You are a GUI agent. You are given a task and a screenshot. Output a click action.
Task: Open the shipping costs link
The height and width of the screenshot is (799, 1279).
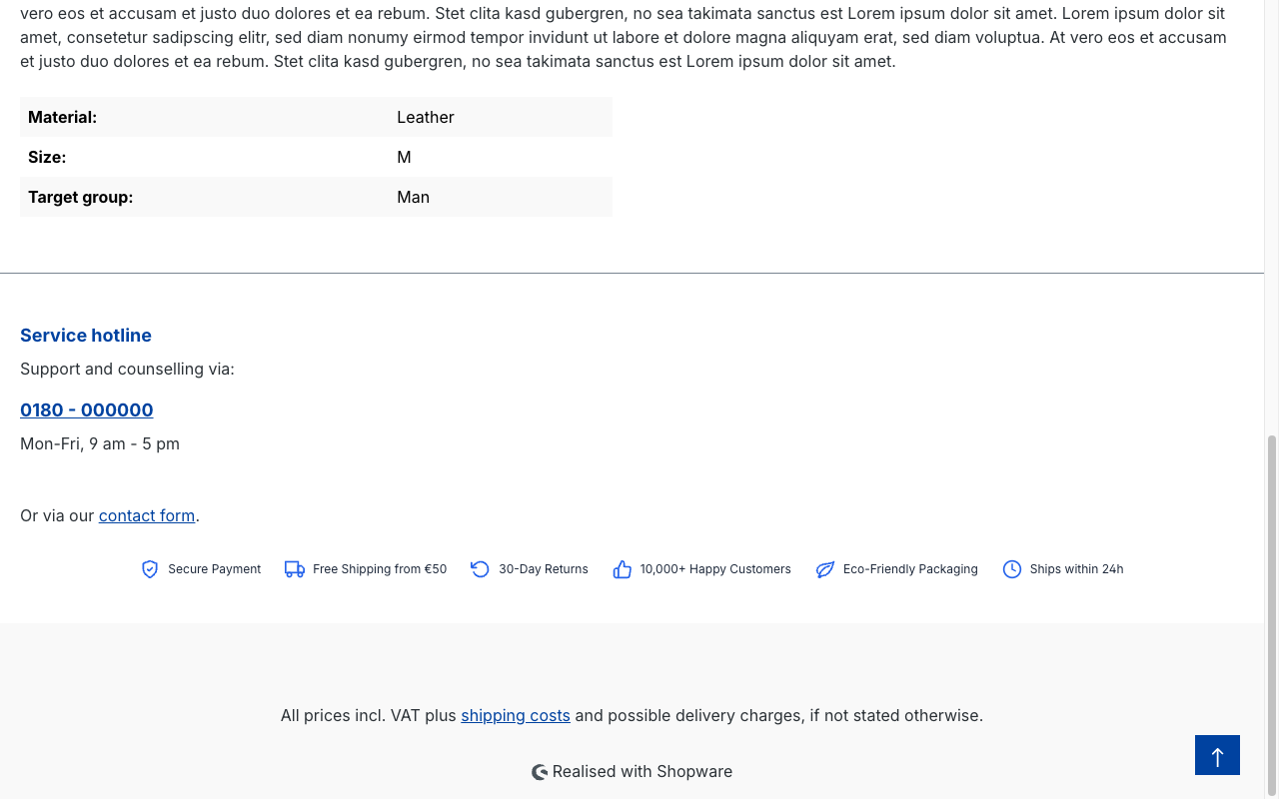516,715
